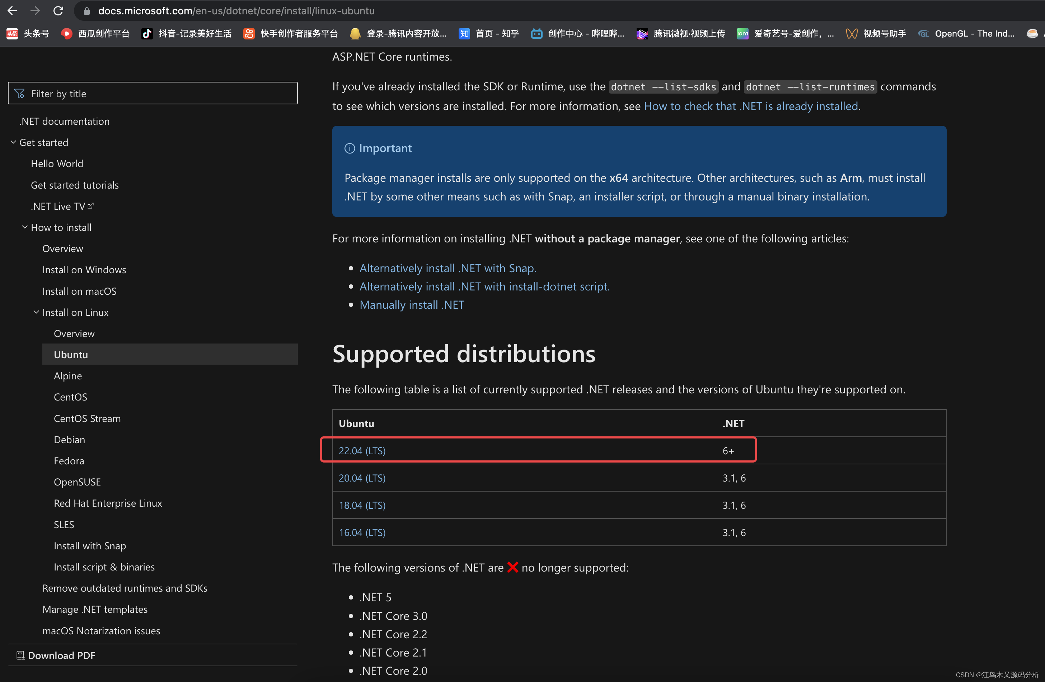The width and height of the screenshot is (1045, 682).
Task: Click the Filter by title field
Action: [x=153, y=93]
